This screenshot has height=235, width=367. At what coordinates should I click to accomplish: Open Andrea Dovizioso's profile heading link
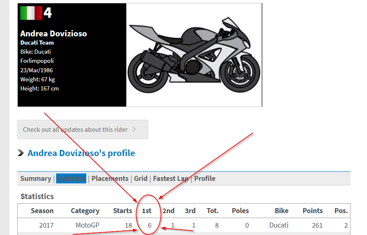point(81,153)
